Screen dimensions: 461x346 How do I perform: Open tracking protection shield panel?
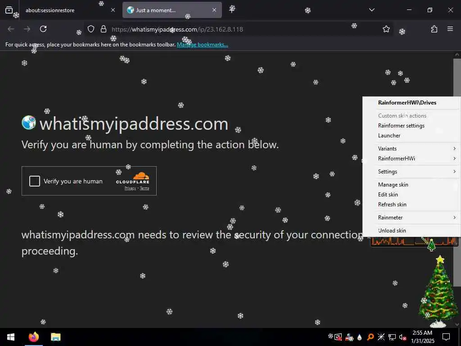(91, 29)
